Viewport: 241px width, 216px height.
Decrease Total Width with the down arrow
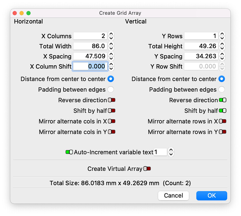click(x=111, y=48)
